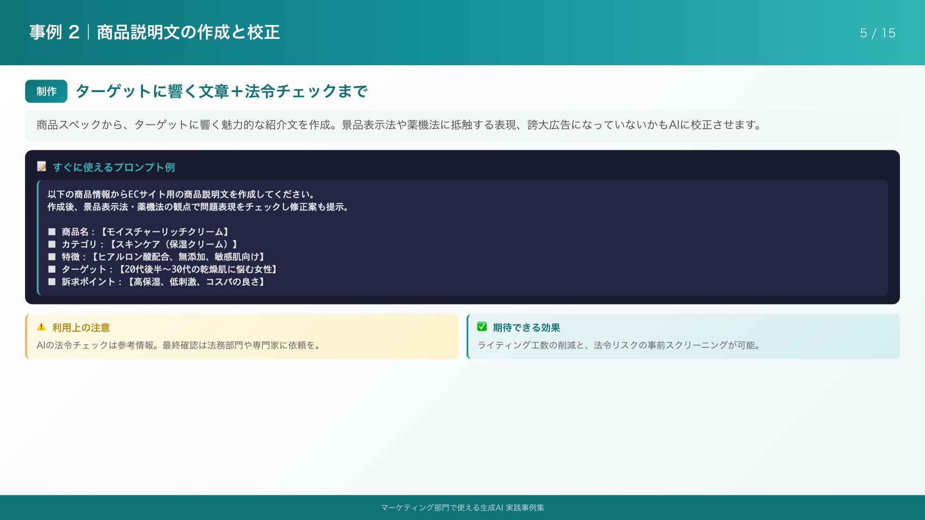The image size is (925, 520).
Task: Click the prompt line 以下の商品情報からECサイト用の商品説明文を作成してください。
Action: coord(182,194)
